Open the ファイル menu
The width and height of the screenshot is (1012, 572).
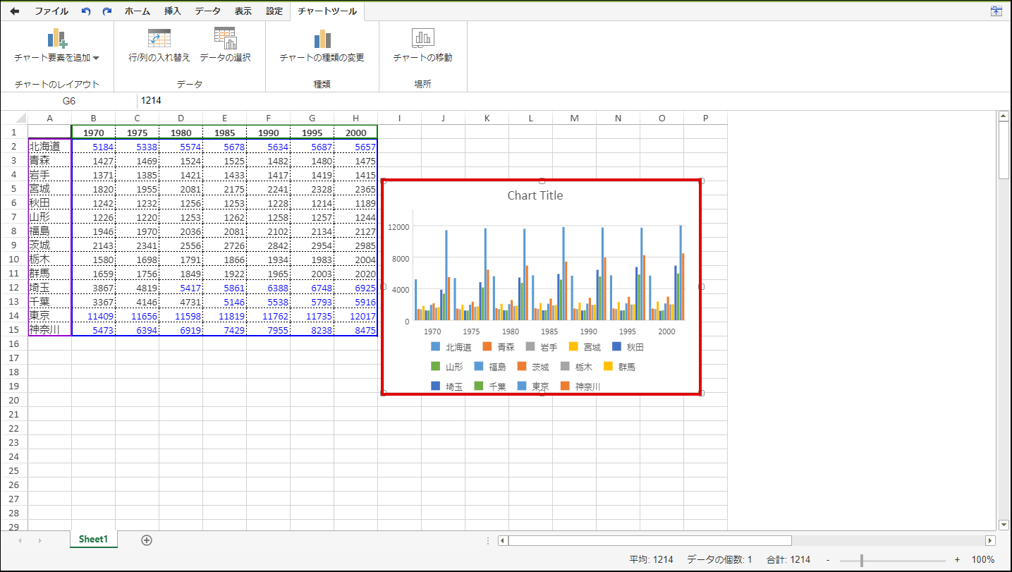[x=51, y=11]
